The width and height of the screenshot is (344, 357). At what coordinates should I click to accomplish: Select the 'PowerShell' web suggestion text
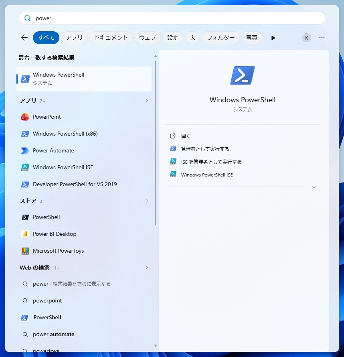(x=47, y=318)
